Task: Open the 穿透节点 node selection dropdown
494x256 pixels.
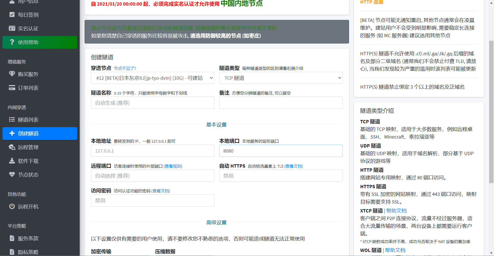Action: pyautogui.click(x=152, y=78)
